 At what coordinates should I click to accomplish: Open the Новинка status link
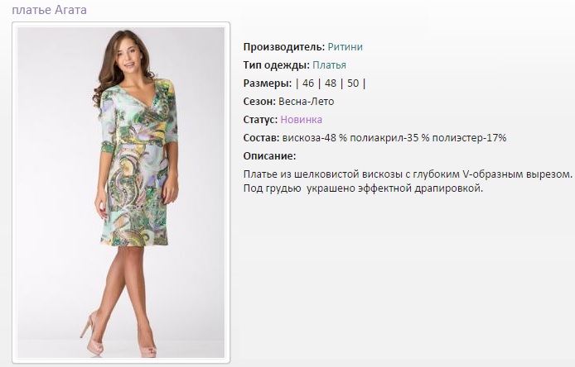coord(302,120)
